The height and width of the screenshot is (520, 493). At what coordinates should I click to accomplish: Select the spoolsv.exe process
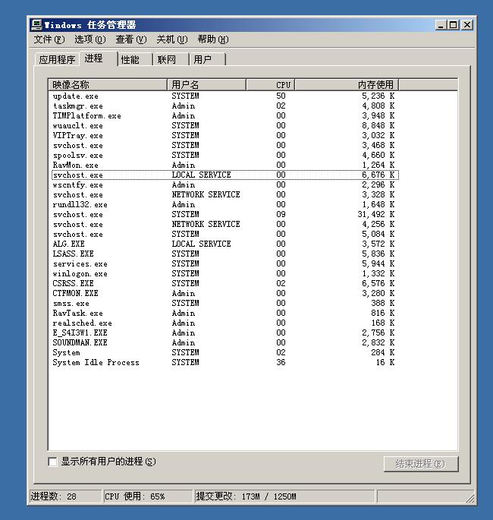pos(225,155)
